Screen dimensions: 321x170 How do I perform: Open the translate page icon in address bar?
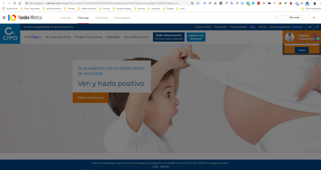[x=192, y=3]
